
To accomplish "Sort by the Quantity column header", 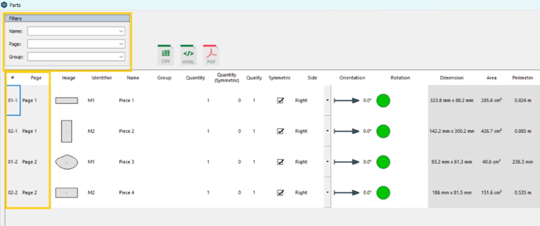I will point(195,78).
